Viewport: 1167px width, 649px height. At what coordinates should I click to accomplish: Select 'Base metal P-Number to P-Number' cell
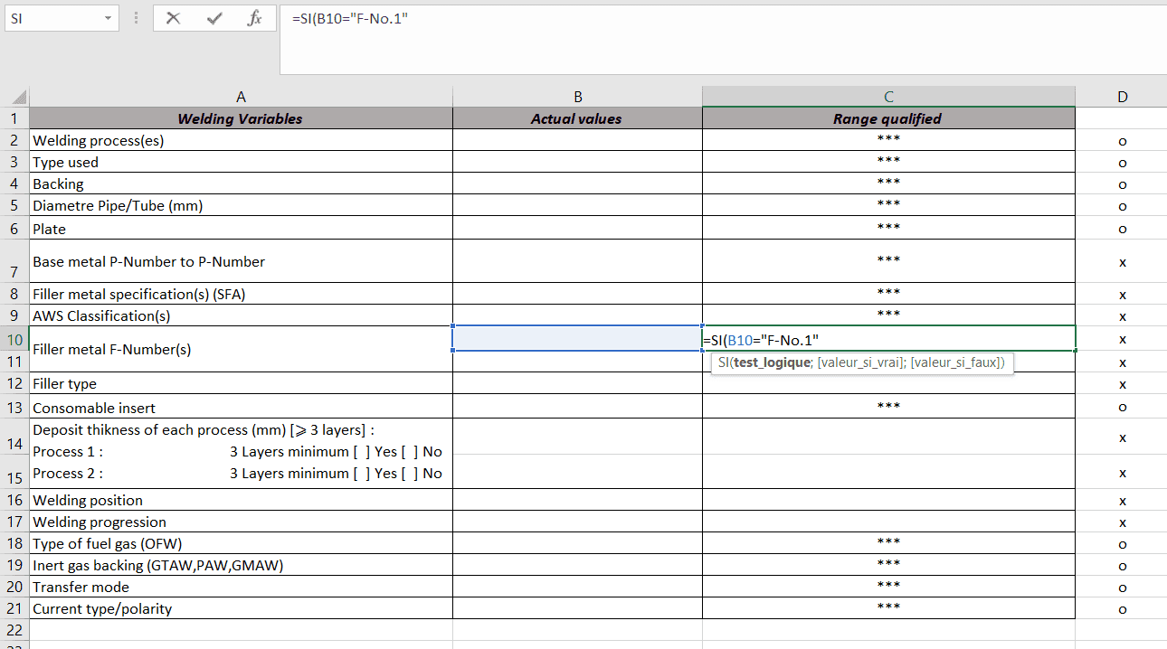(x=241, y=261)
